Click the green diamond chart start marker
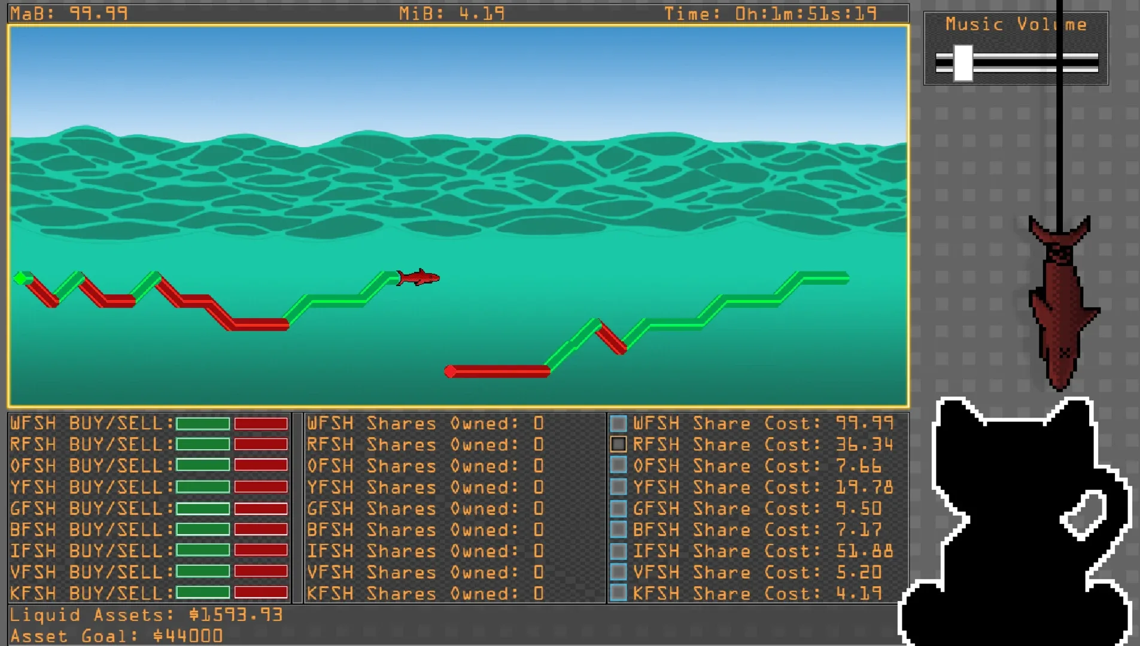1140x646 pixels. pyautogui.click(x=22, y=278)
